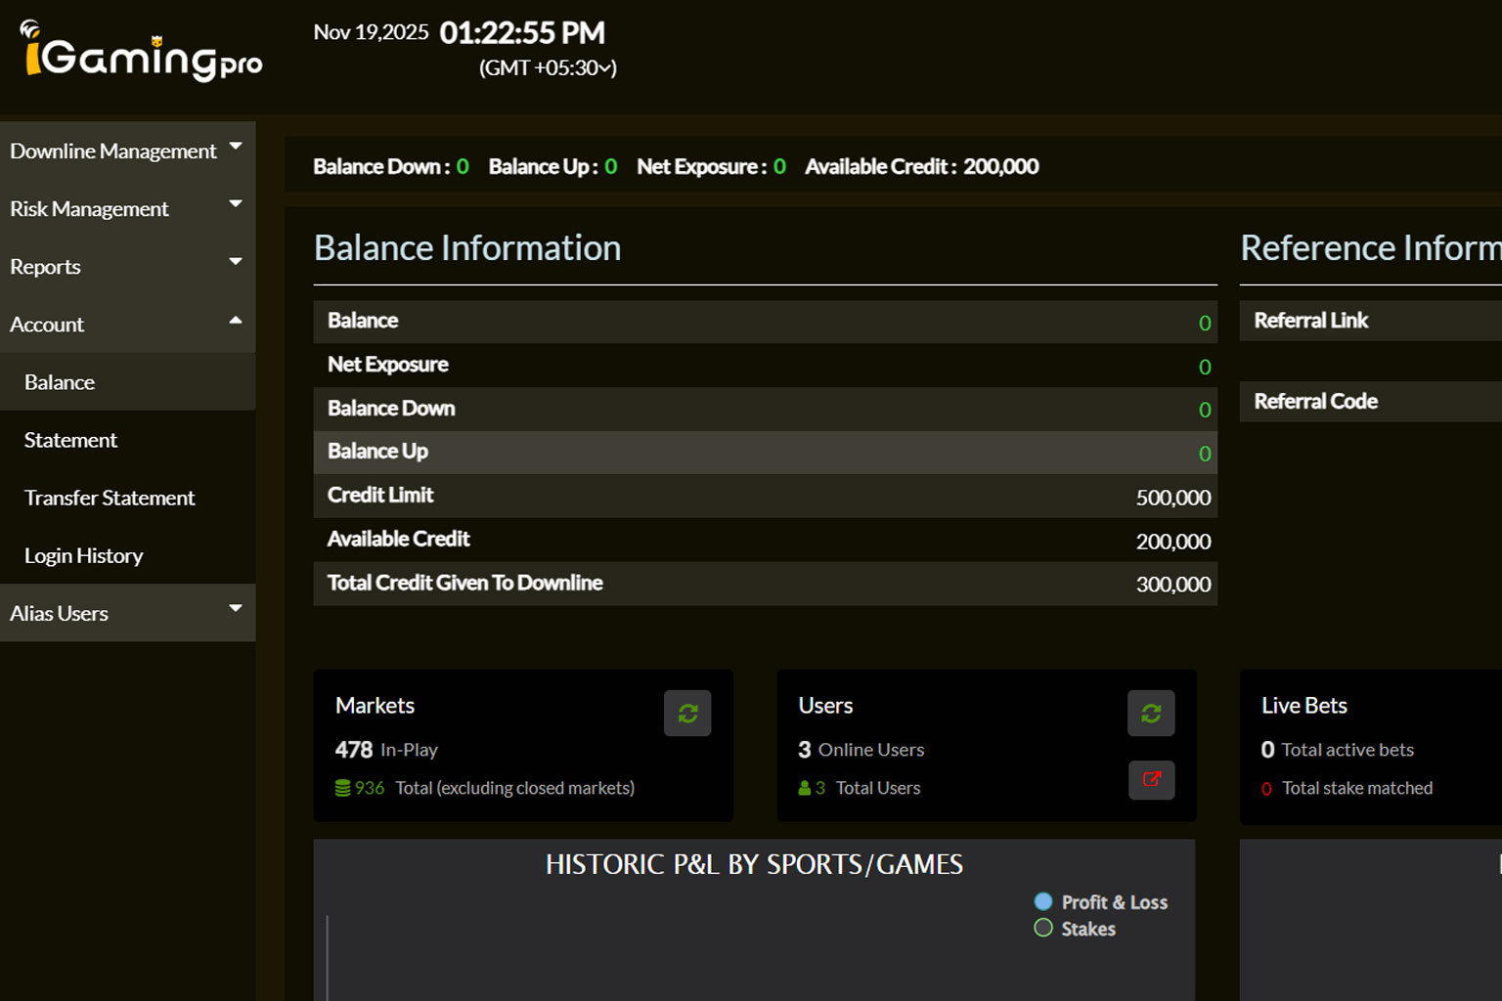Open Statement from Account submenu
Viewport: 1502px width, 1001px height.
(x=70, y=440)
